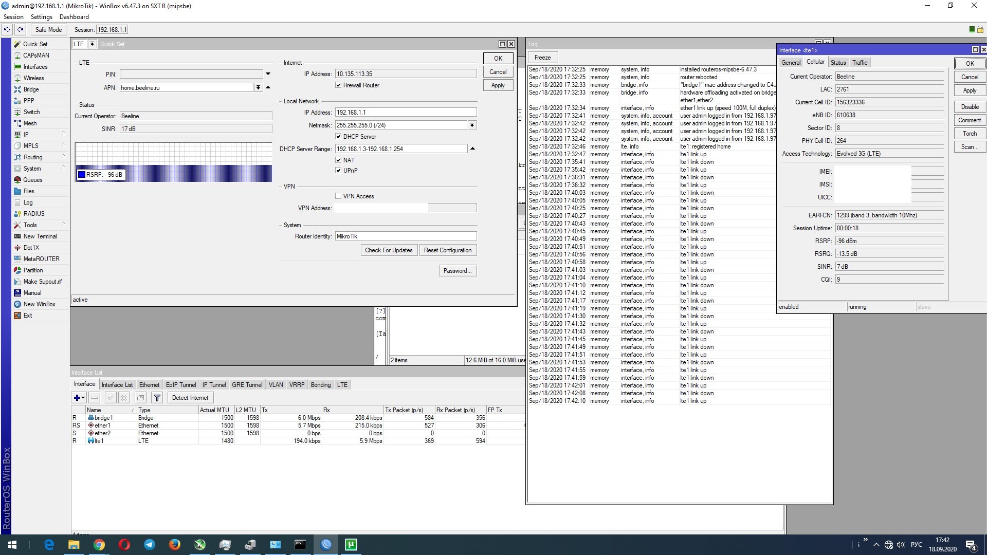
Task: Open the Settings menu
Action: [41, 17]
